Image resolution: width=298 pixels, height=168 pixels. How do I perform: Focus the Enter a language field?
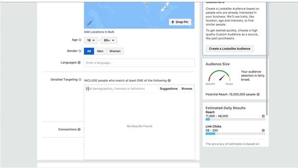coord(139,63)
